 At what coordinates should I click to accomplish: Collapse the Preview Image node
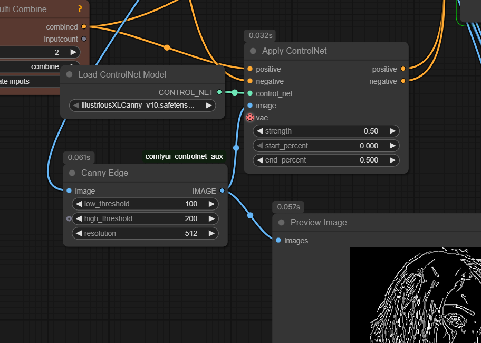click(x=282, y=223)
